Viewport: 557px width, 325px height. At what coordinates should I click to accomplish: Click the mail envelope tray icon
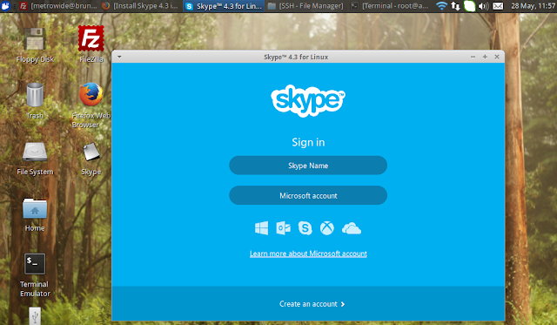coord(498,6)
